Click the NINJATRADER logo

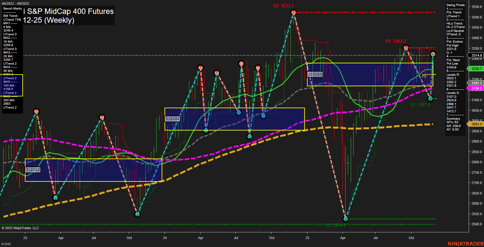coord(466,244)
